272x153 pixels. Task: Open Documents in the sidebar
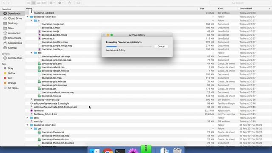pyautogui.click(x=12, y=38)
